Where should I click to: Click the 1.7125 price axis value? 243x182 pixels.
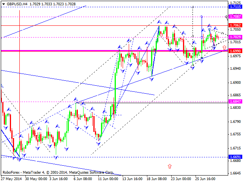tap(235, 3)
